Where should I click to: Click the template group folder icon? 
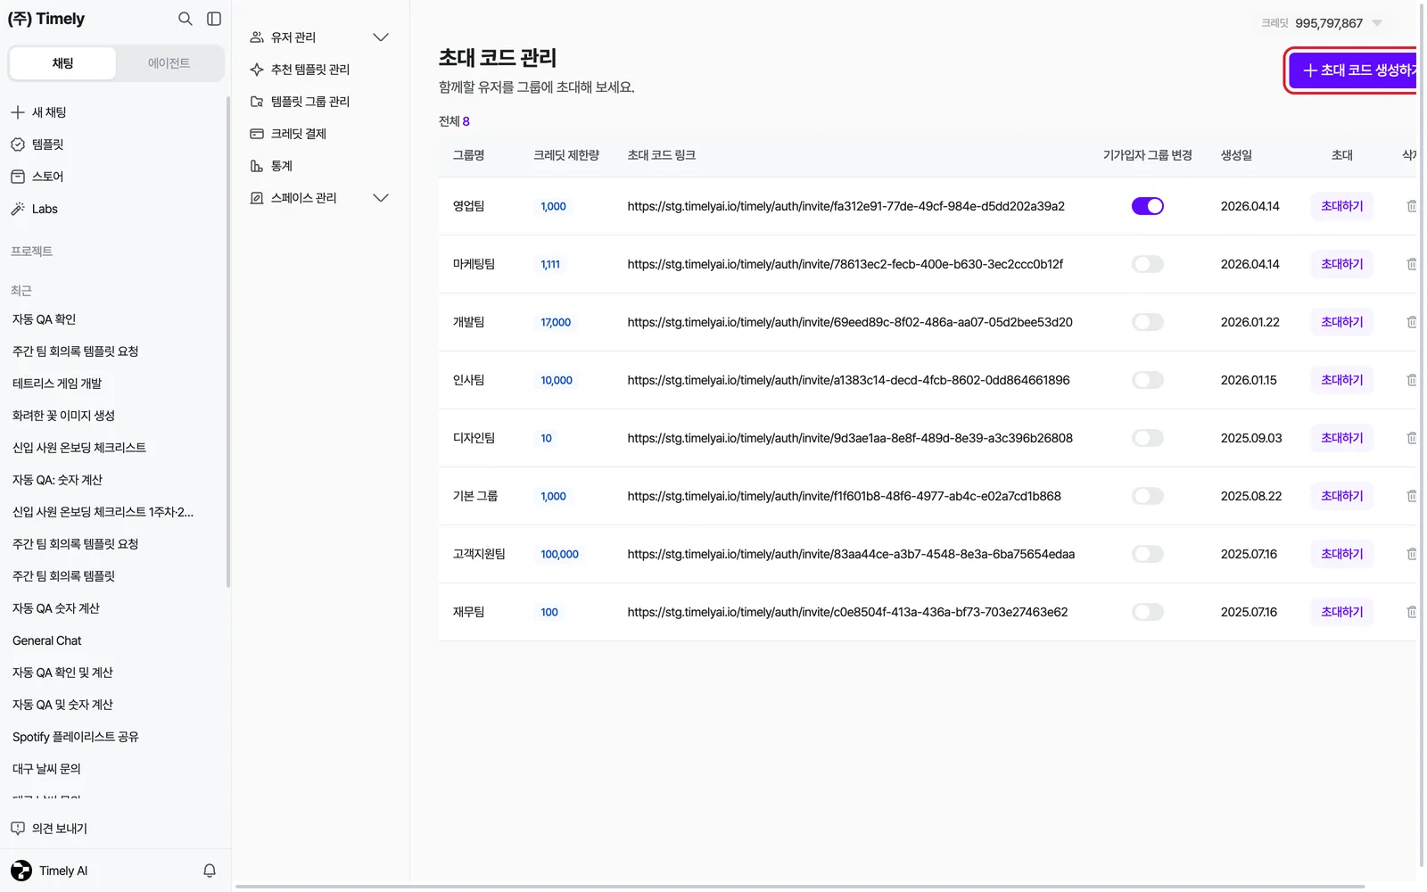point(257,102)
